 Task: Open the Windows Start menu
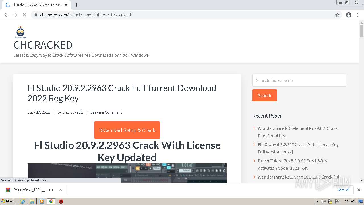point(8,201)
